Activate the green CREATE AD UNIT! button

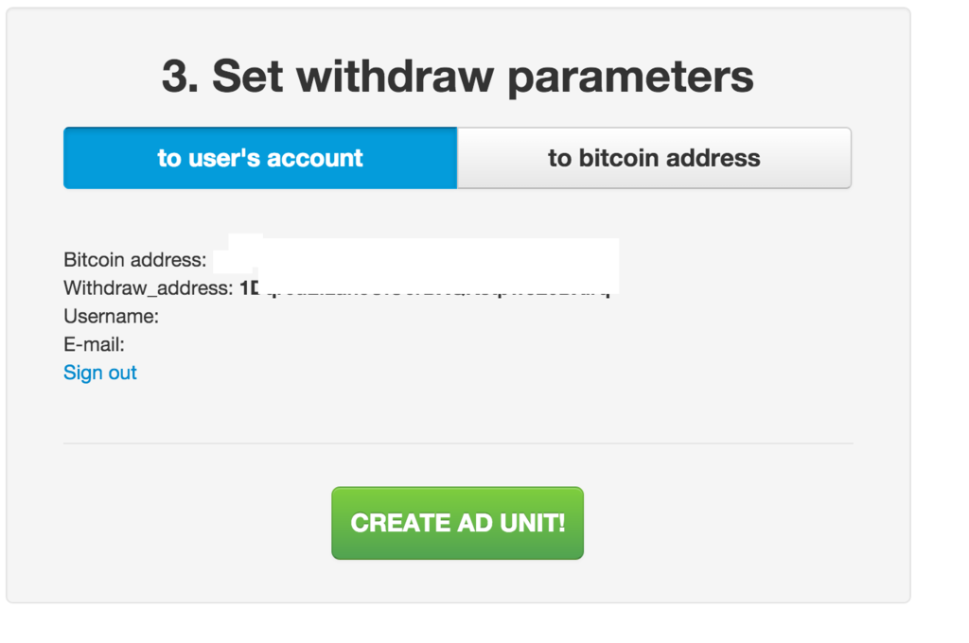click(457, 522)
